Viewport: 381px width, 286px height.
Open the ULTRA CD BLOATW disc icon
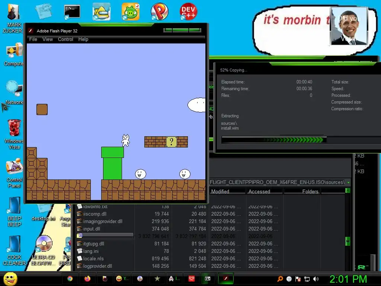click(43, 251)
